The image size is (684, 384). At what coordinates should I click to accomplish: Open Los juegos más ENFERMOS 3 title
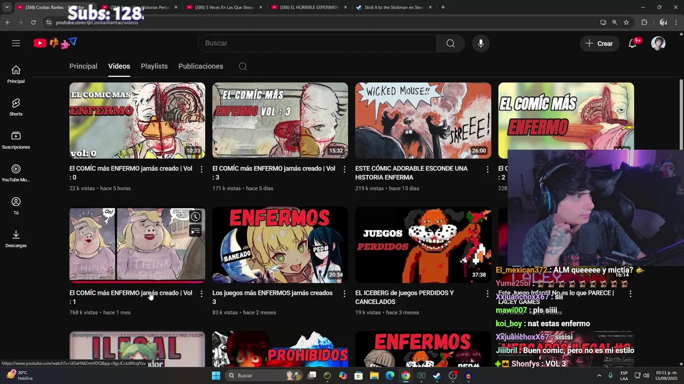tap(273, 297)
